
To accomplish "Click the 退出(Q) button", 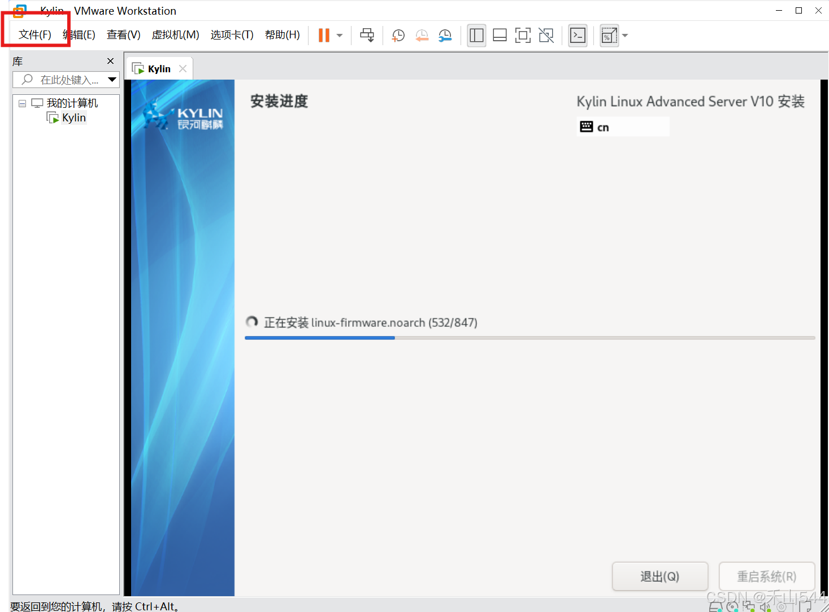I will pyautogui.click(x=659, y=576).
